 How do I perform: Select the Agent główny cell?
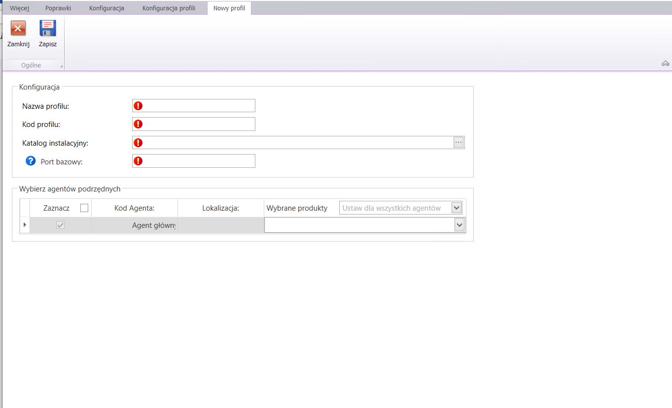click(x=135, y=225)
